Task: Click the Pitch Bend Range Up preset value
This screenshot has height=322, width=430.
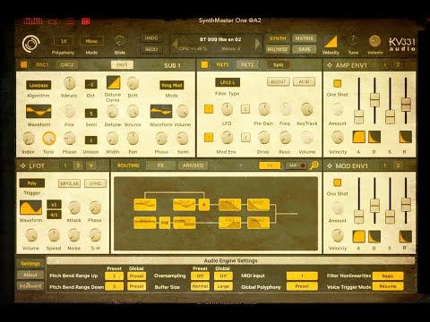Action: [114, 275]
